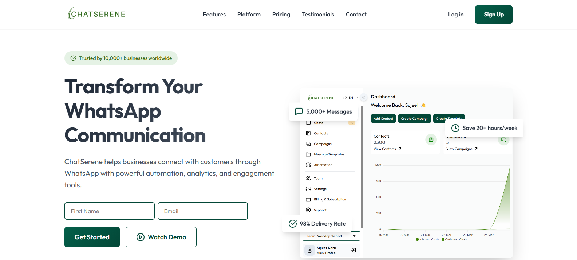The width and height of the screenshot is (577, 260).
Task: Click the Message Templates sidebar icon
Action: (x=308, y=154)
